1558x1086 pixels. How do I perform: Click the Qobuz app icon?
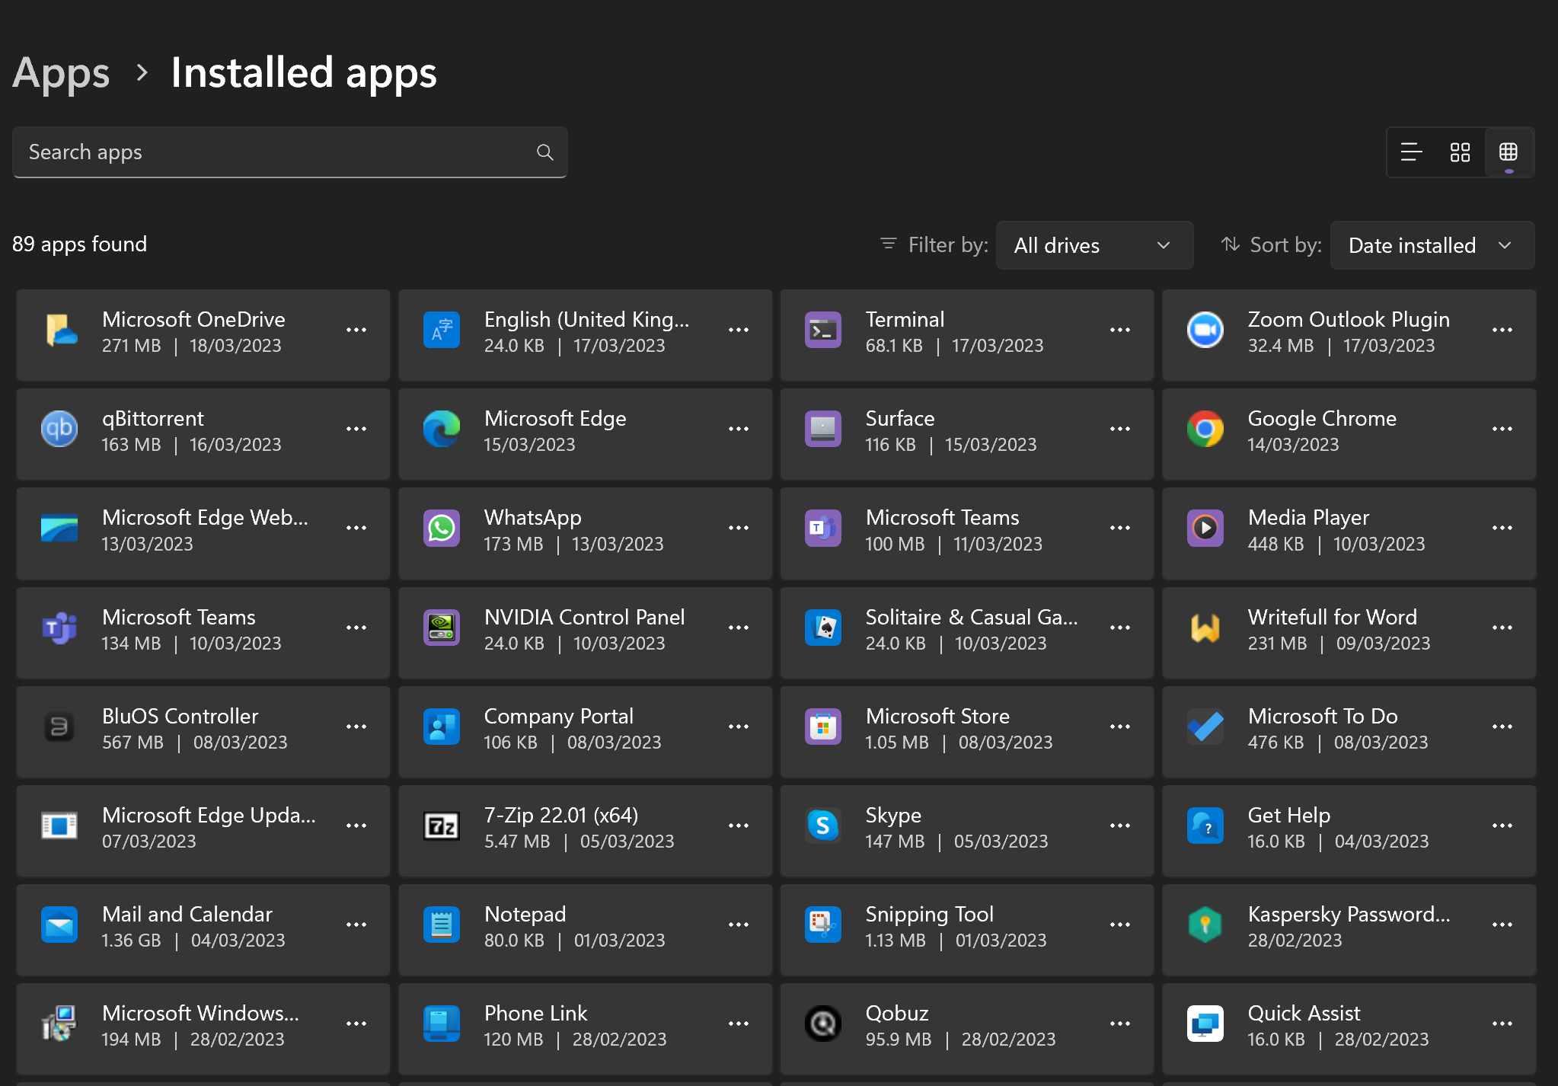tap(823, 1024)
